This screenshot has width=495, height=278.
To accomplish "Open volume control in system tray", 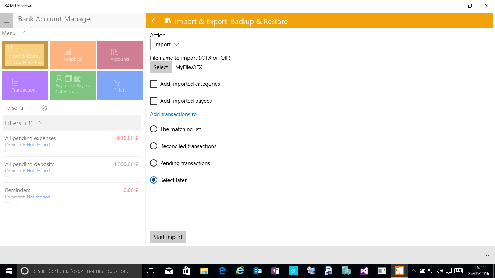I will coord(440,271).
